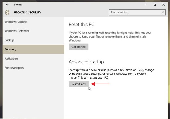Screen dimensions: 170x119
Task: Minimize the Settings window
Action: 146,5
